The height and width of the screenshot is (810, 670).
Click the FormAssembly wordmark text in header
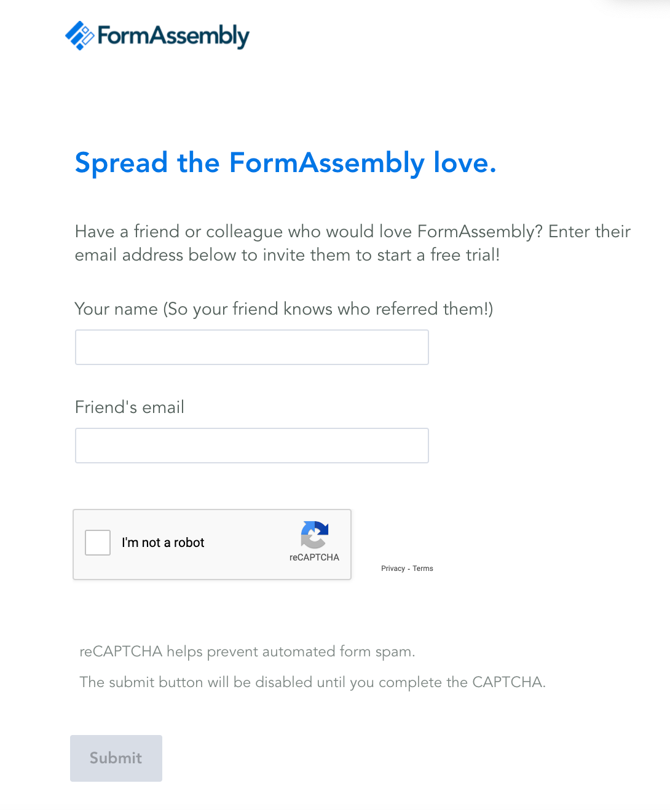coord(173,36)
